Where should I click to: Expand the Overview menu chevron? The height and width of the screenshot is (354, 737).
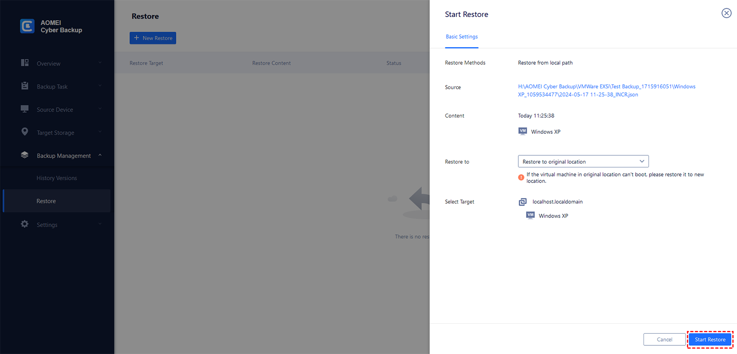100,63
